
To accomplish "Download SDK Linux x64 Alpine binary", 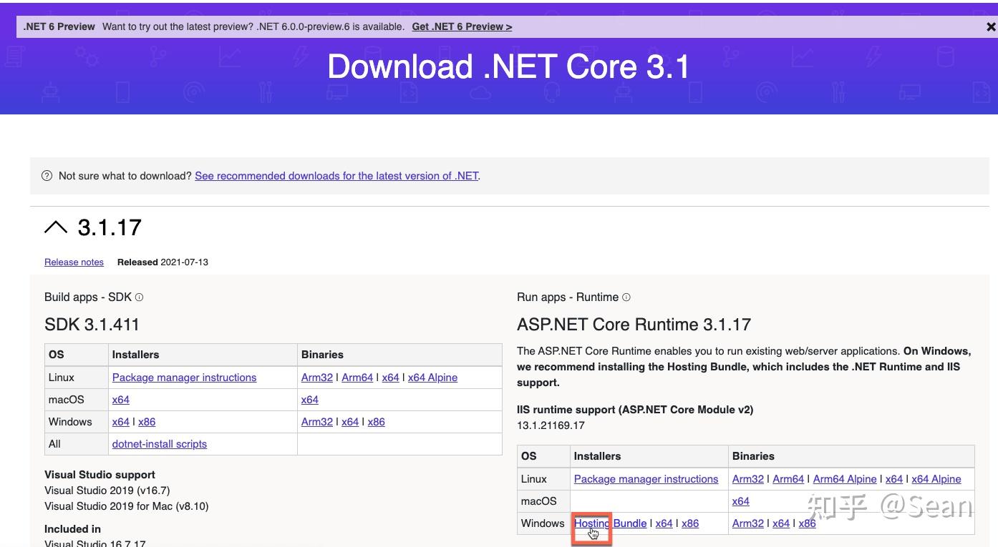I will (432, 378).
